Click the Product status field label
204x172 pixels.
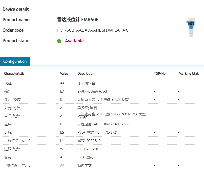16,41
